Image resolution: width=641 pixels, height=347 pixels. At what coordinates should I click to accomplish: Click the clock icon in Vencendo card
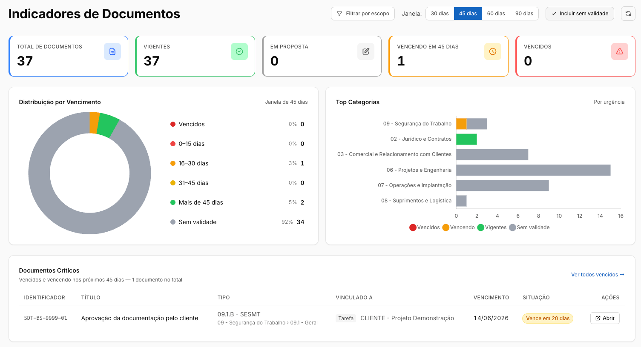click(493, 51)
